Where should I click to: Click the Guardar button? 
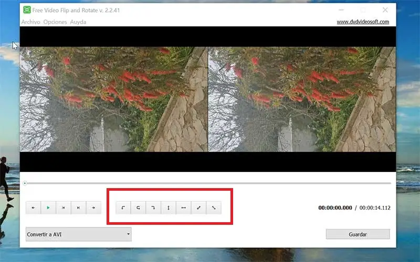click(x=358, y=234)
